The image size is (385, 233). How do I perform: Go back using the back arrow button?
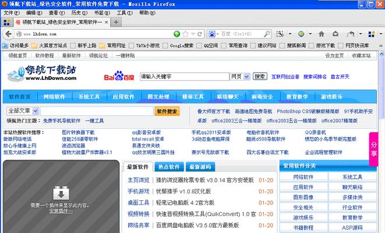pyautogui.click(x=8, y=34)
